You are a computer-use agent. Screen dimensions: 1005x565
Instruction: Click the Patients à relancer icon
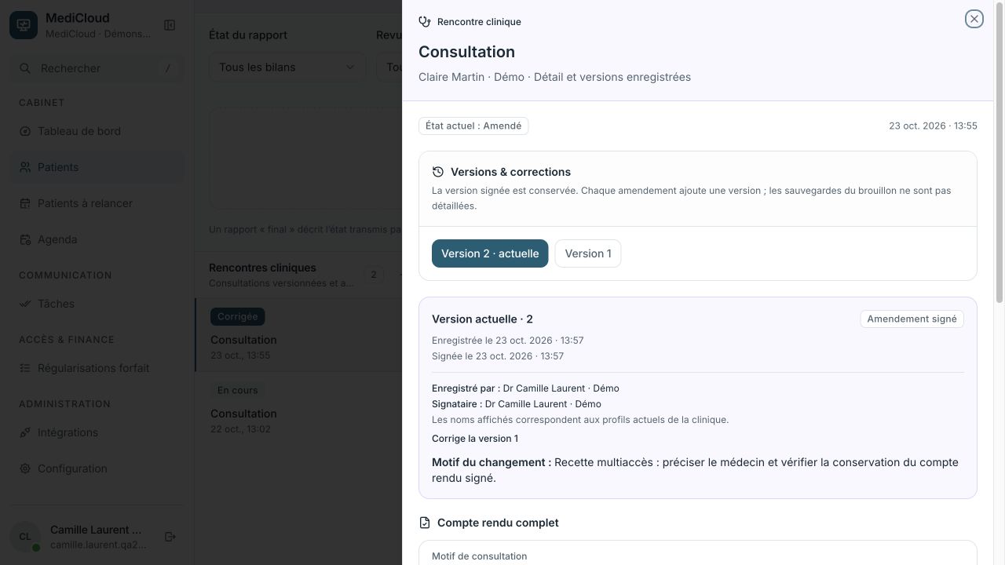pyautogui.click(x=25, y=203)
